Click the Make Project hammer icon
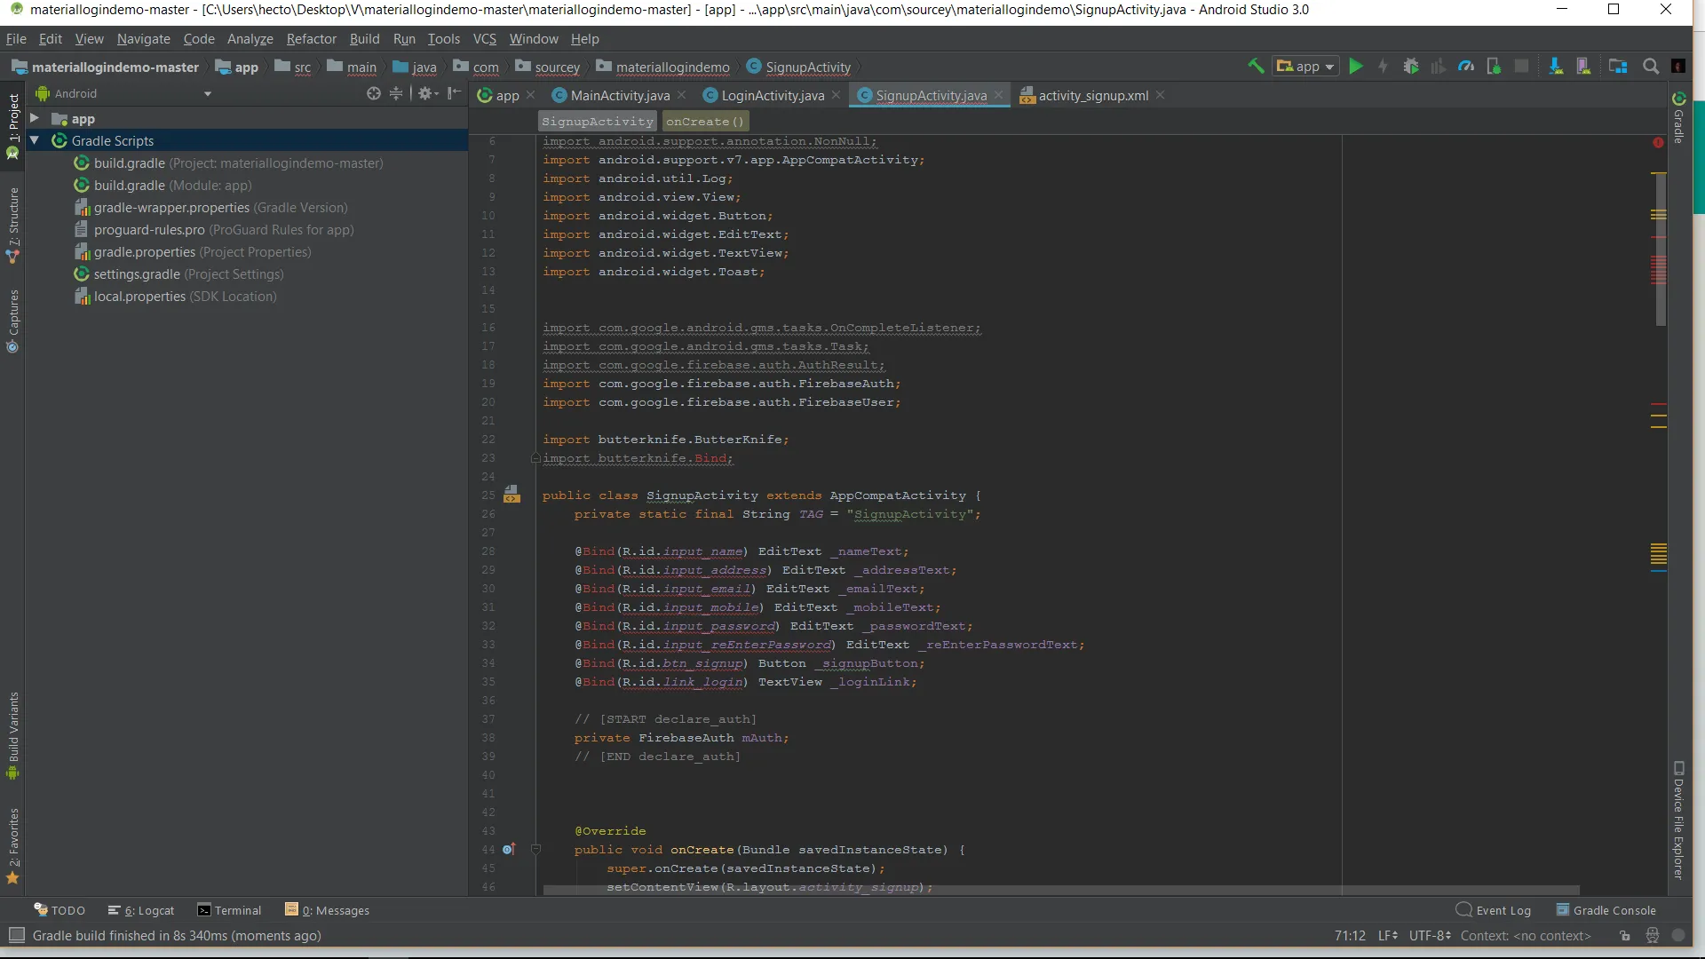The image size is (1705, 959). [1256, 66]
